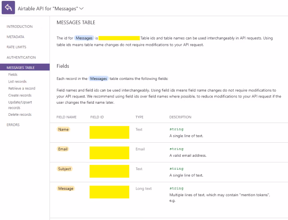Screen dimensions: 288x220
Task: Select Rate Limits in the sidebar
Action: click(16, 47)
